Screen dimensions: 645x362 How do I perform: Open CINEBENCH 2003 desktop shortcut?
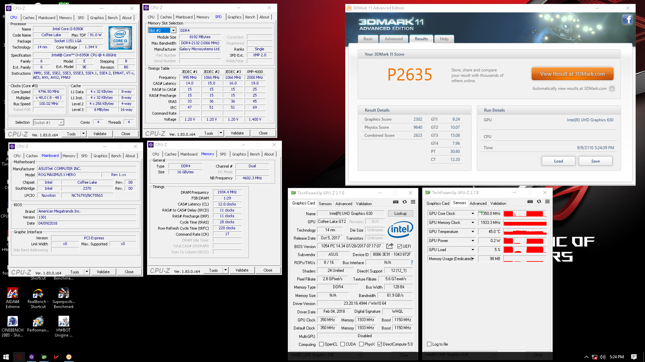point(12,326)
